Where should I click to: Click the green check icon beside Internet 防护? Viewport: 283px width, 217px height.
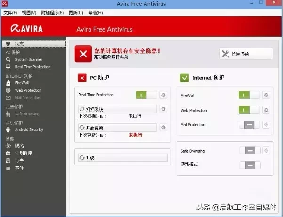click(185, 78)
